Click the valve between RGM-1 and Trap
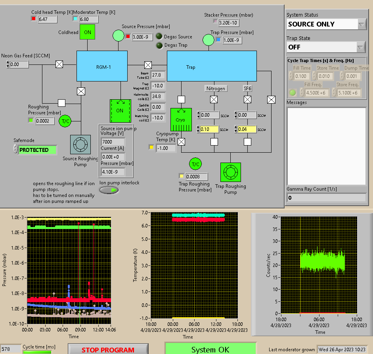Viewport: 373px width, 354px height. point(148,65)
